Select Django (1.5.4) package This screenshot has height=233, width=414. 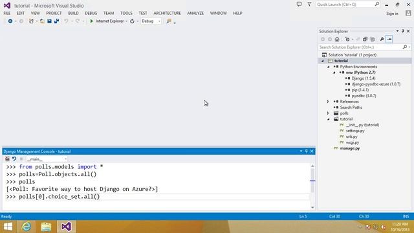click(364, 78)
